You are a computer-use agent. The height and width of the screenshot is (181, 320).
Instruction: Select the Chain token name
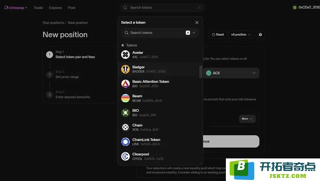pyautogui.click(x=137, y=125)
